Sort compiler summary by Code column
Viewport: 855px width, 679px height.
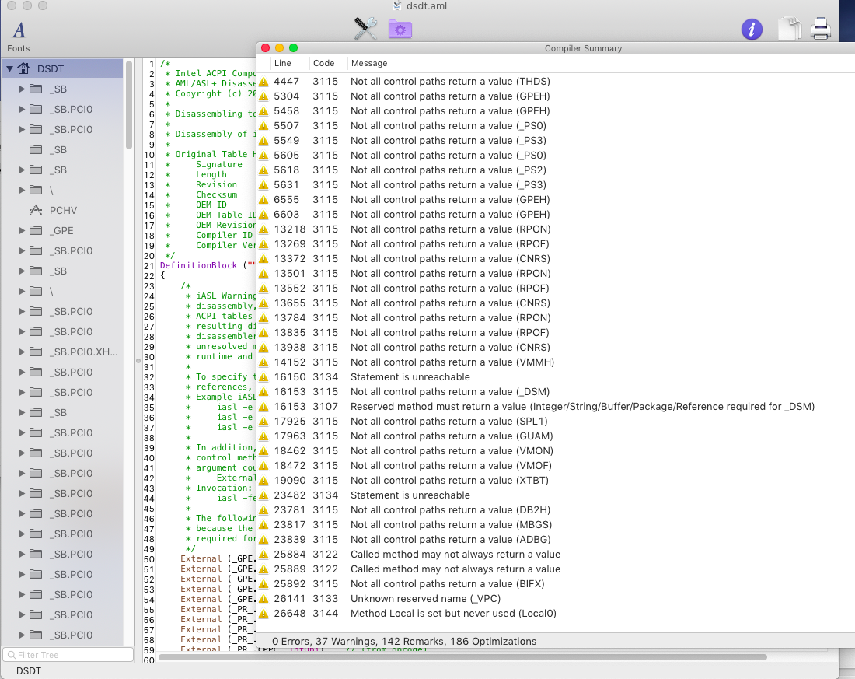pyautogui.click(x=323, y=63)
